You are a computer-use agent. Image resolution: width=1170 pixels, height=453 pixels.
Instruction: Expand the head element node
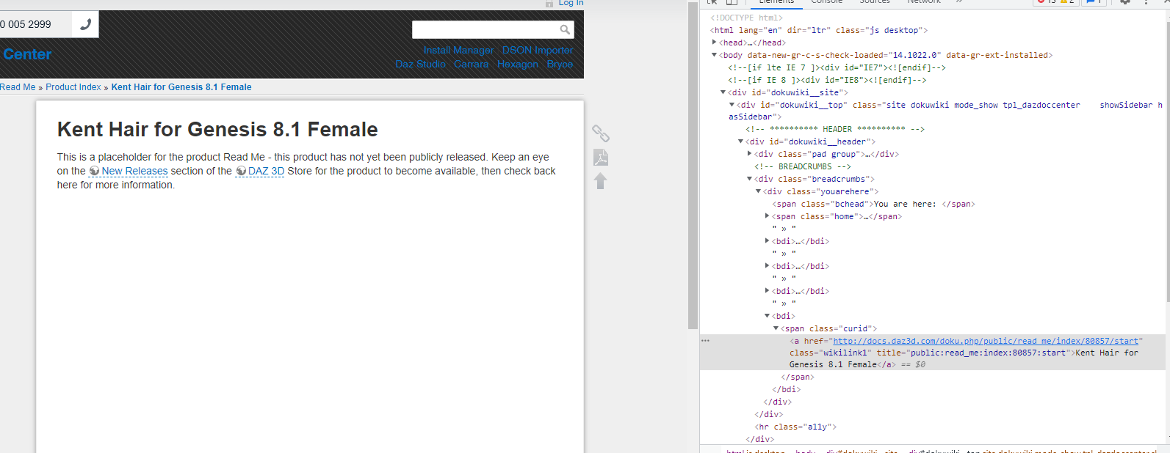point(714,43)
